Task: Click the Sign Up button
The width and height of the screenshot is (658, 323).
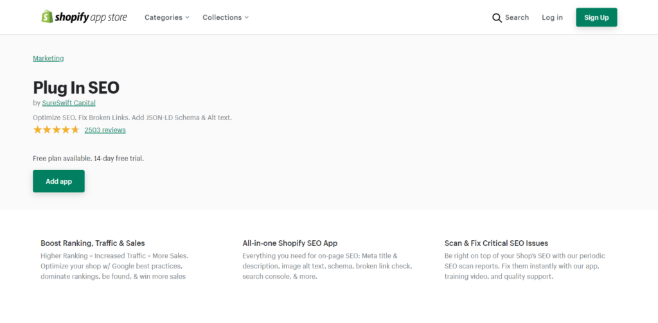Action: [x=596, y=17]
